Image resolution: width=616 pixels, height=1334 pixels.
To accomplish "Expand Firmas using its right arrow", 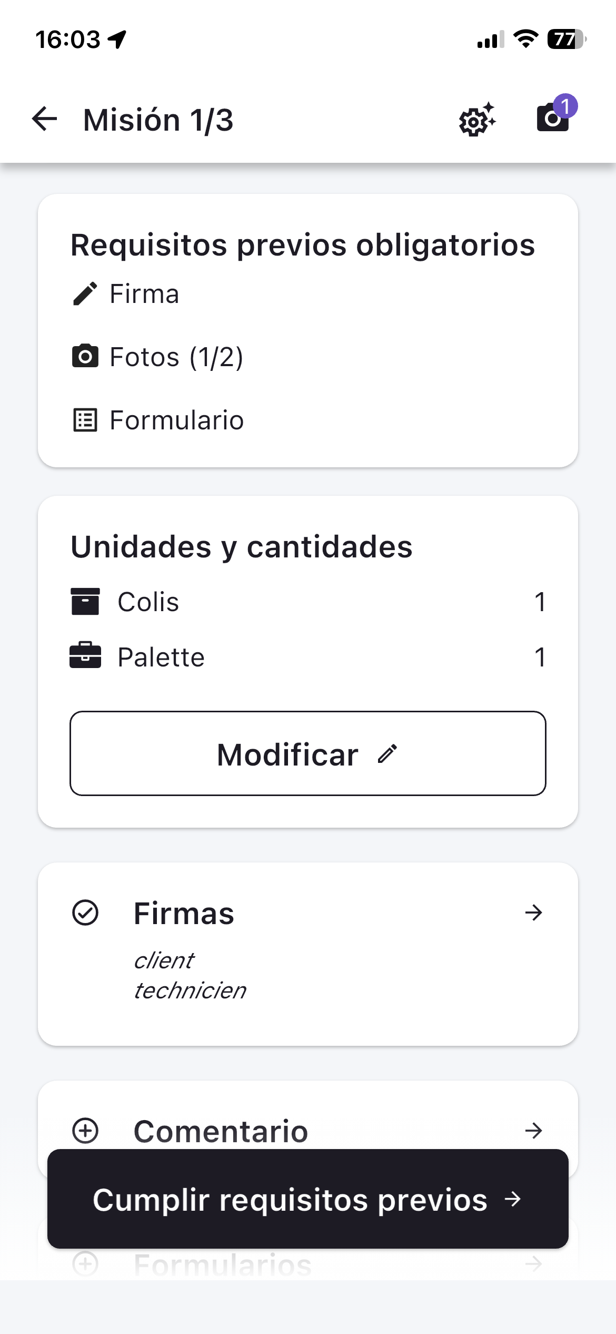I will (533, 913).
